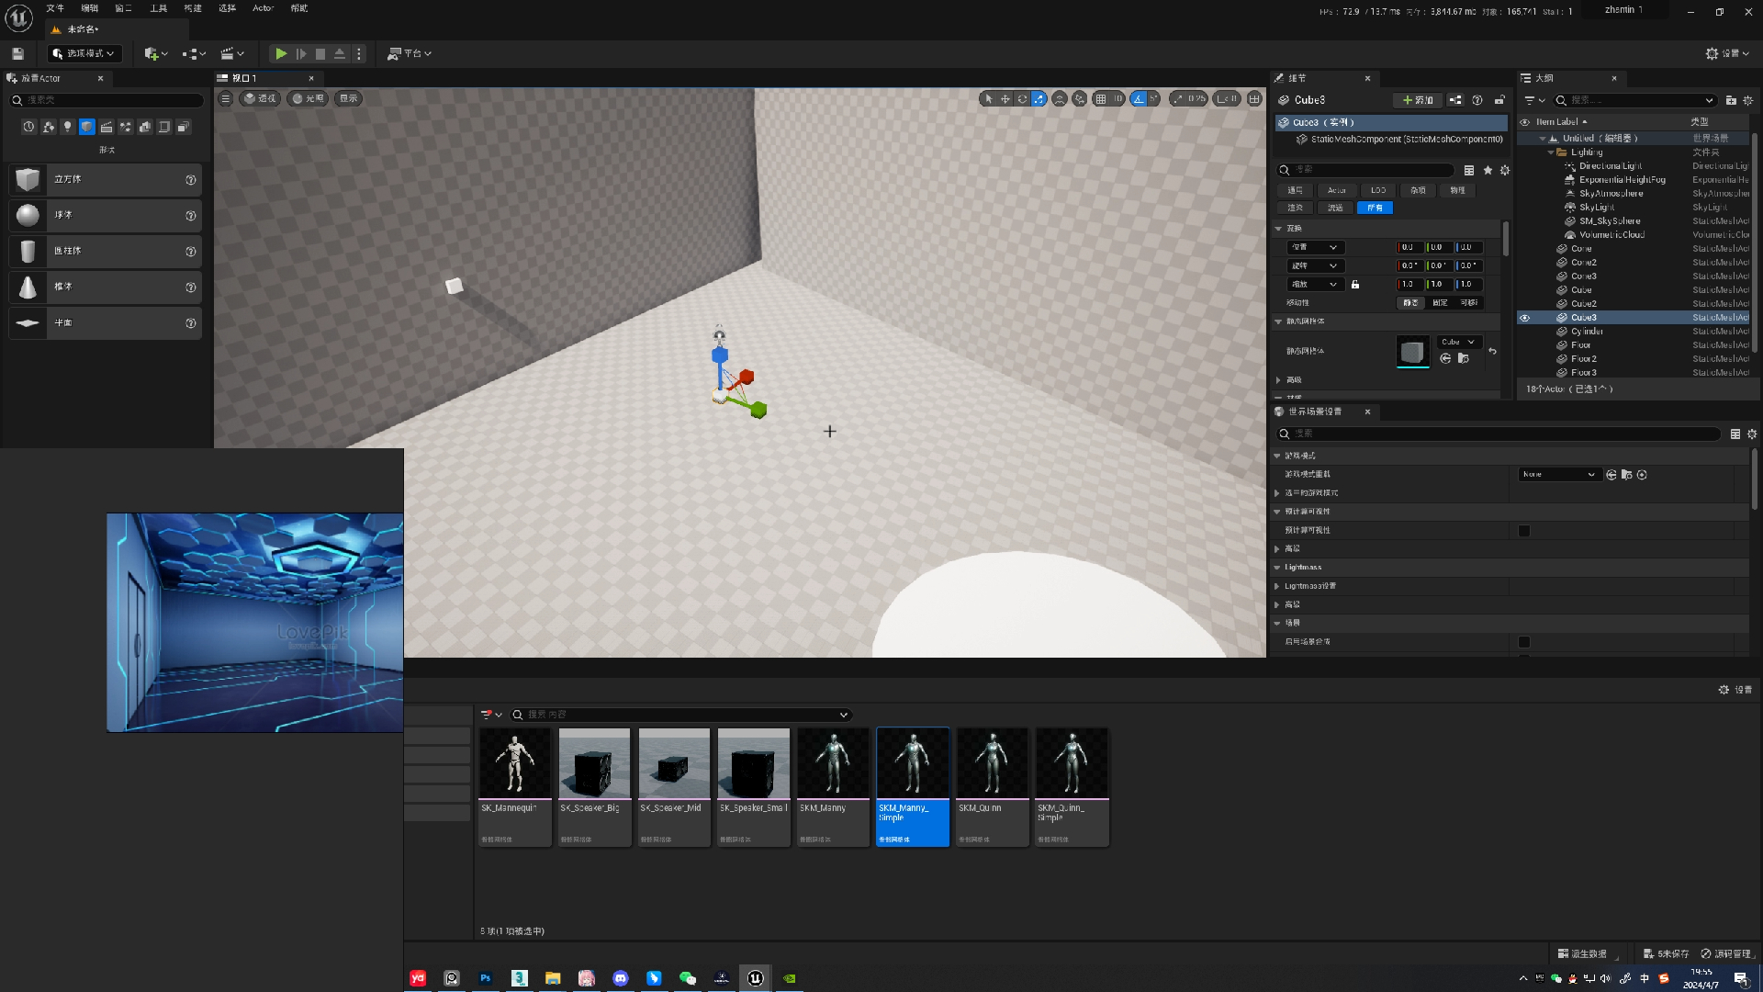Collapse the 变换 transform section
This screenshot has height=992, width=1763.
click(x=1278, y=228)
